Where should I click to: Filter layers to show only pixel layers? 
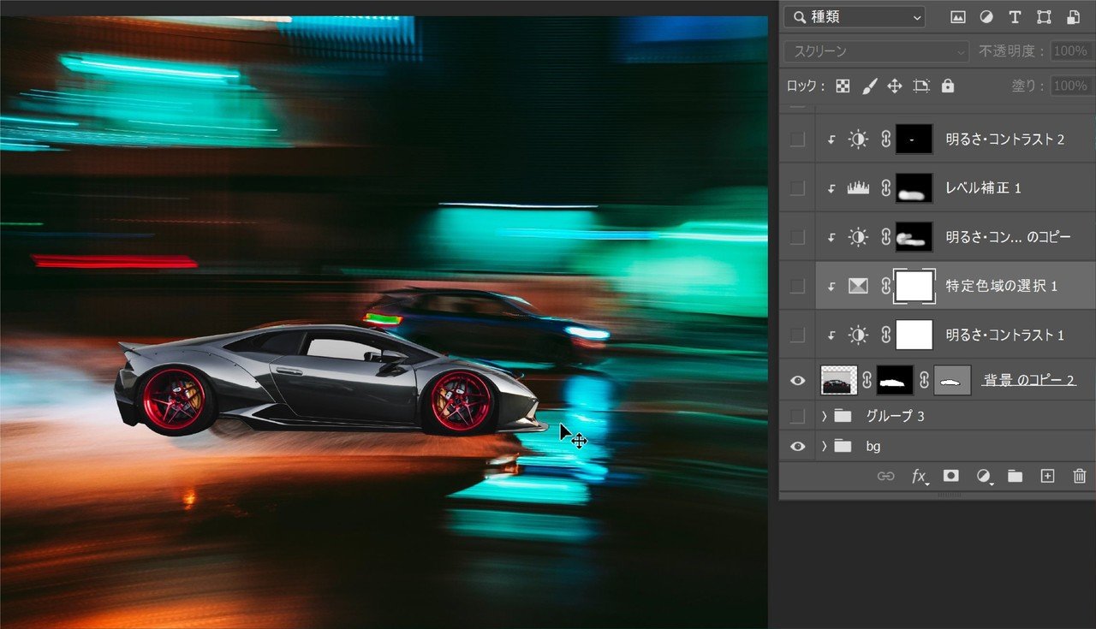[957, 17]
